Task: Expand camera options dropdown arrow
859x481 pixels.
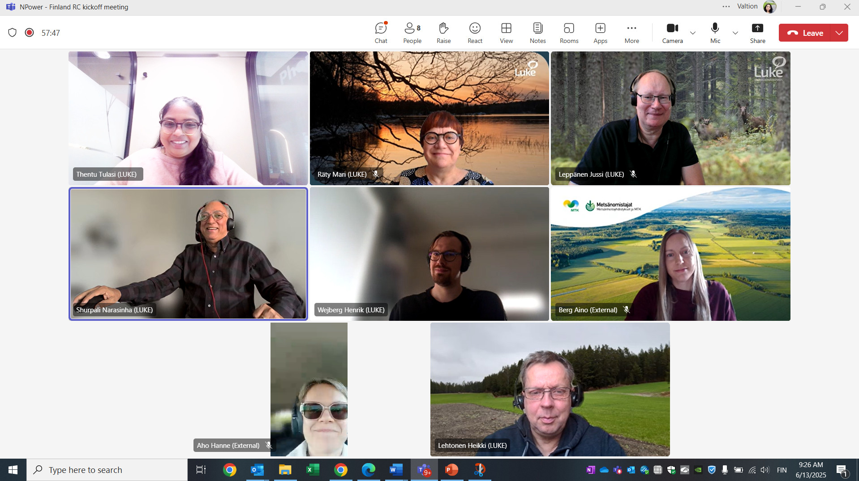Action: (x=693, y=33)
